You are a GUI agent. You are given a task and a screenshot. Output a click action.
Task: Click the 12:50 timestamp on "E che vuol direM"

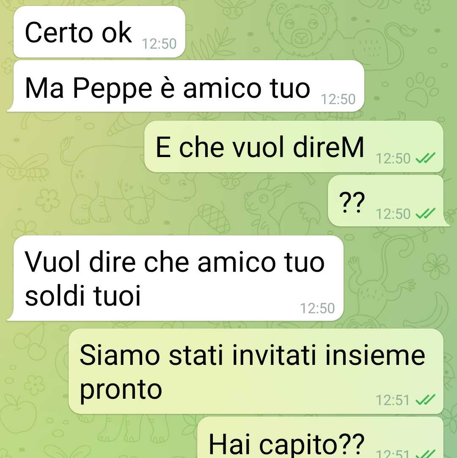tap(394, 159)
